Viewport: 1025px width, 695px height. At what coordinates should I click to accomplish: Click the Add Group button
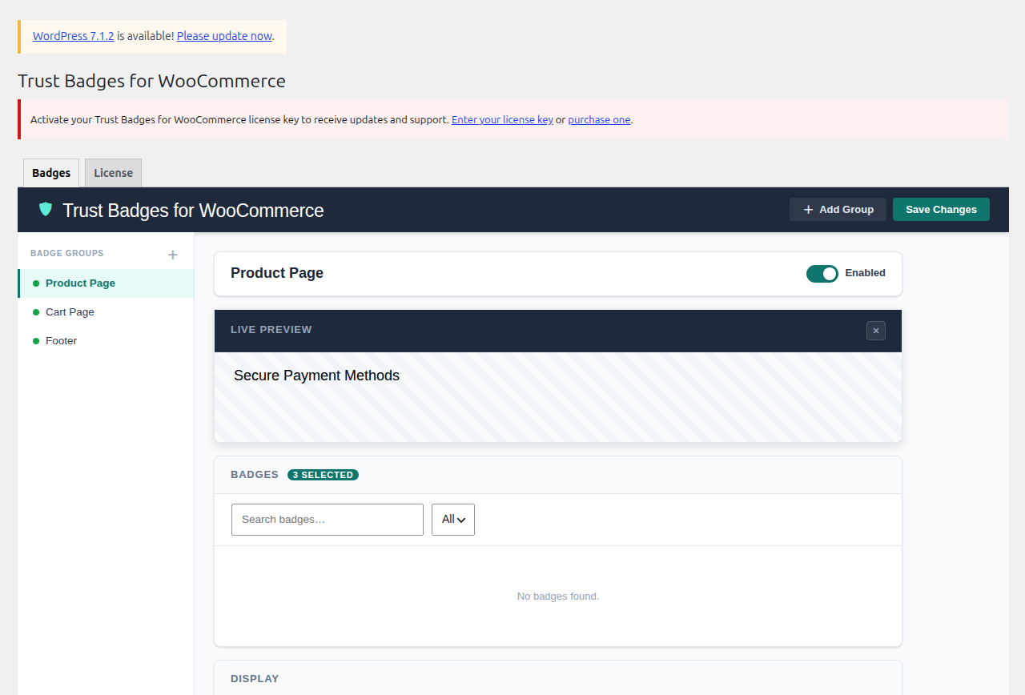(838, 209)
